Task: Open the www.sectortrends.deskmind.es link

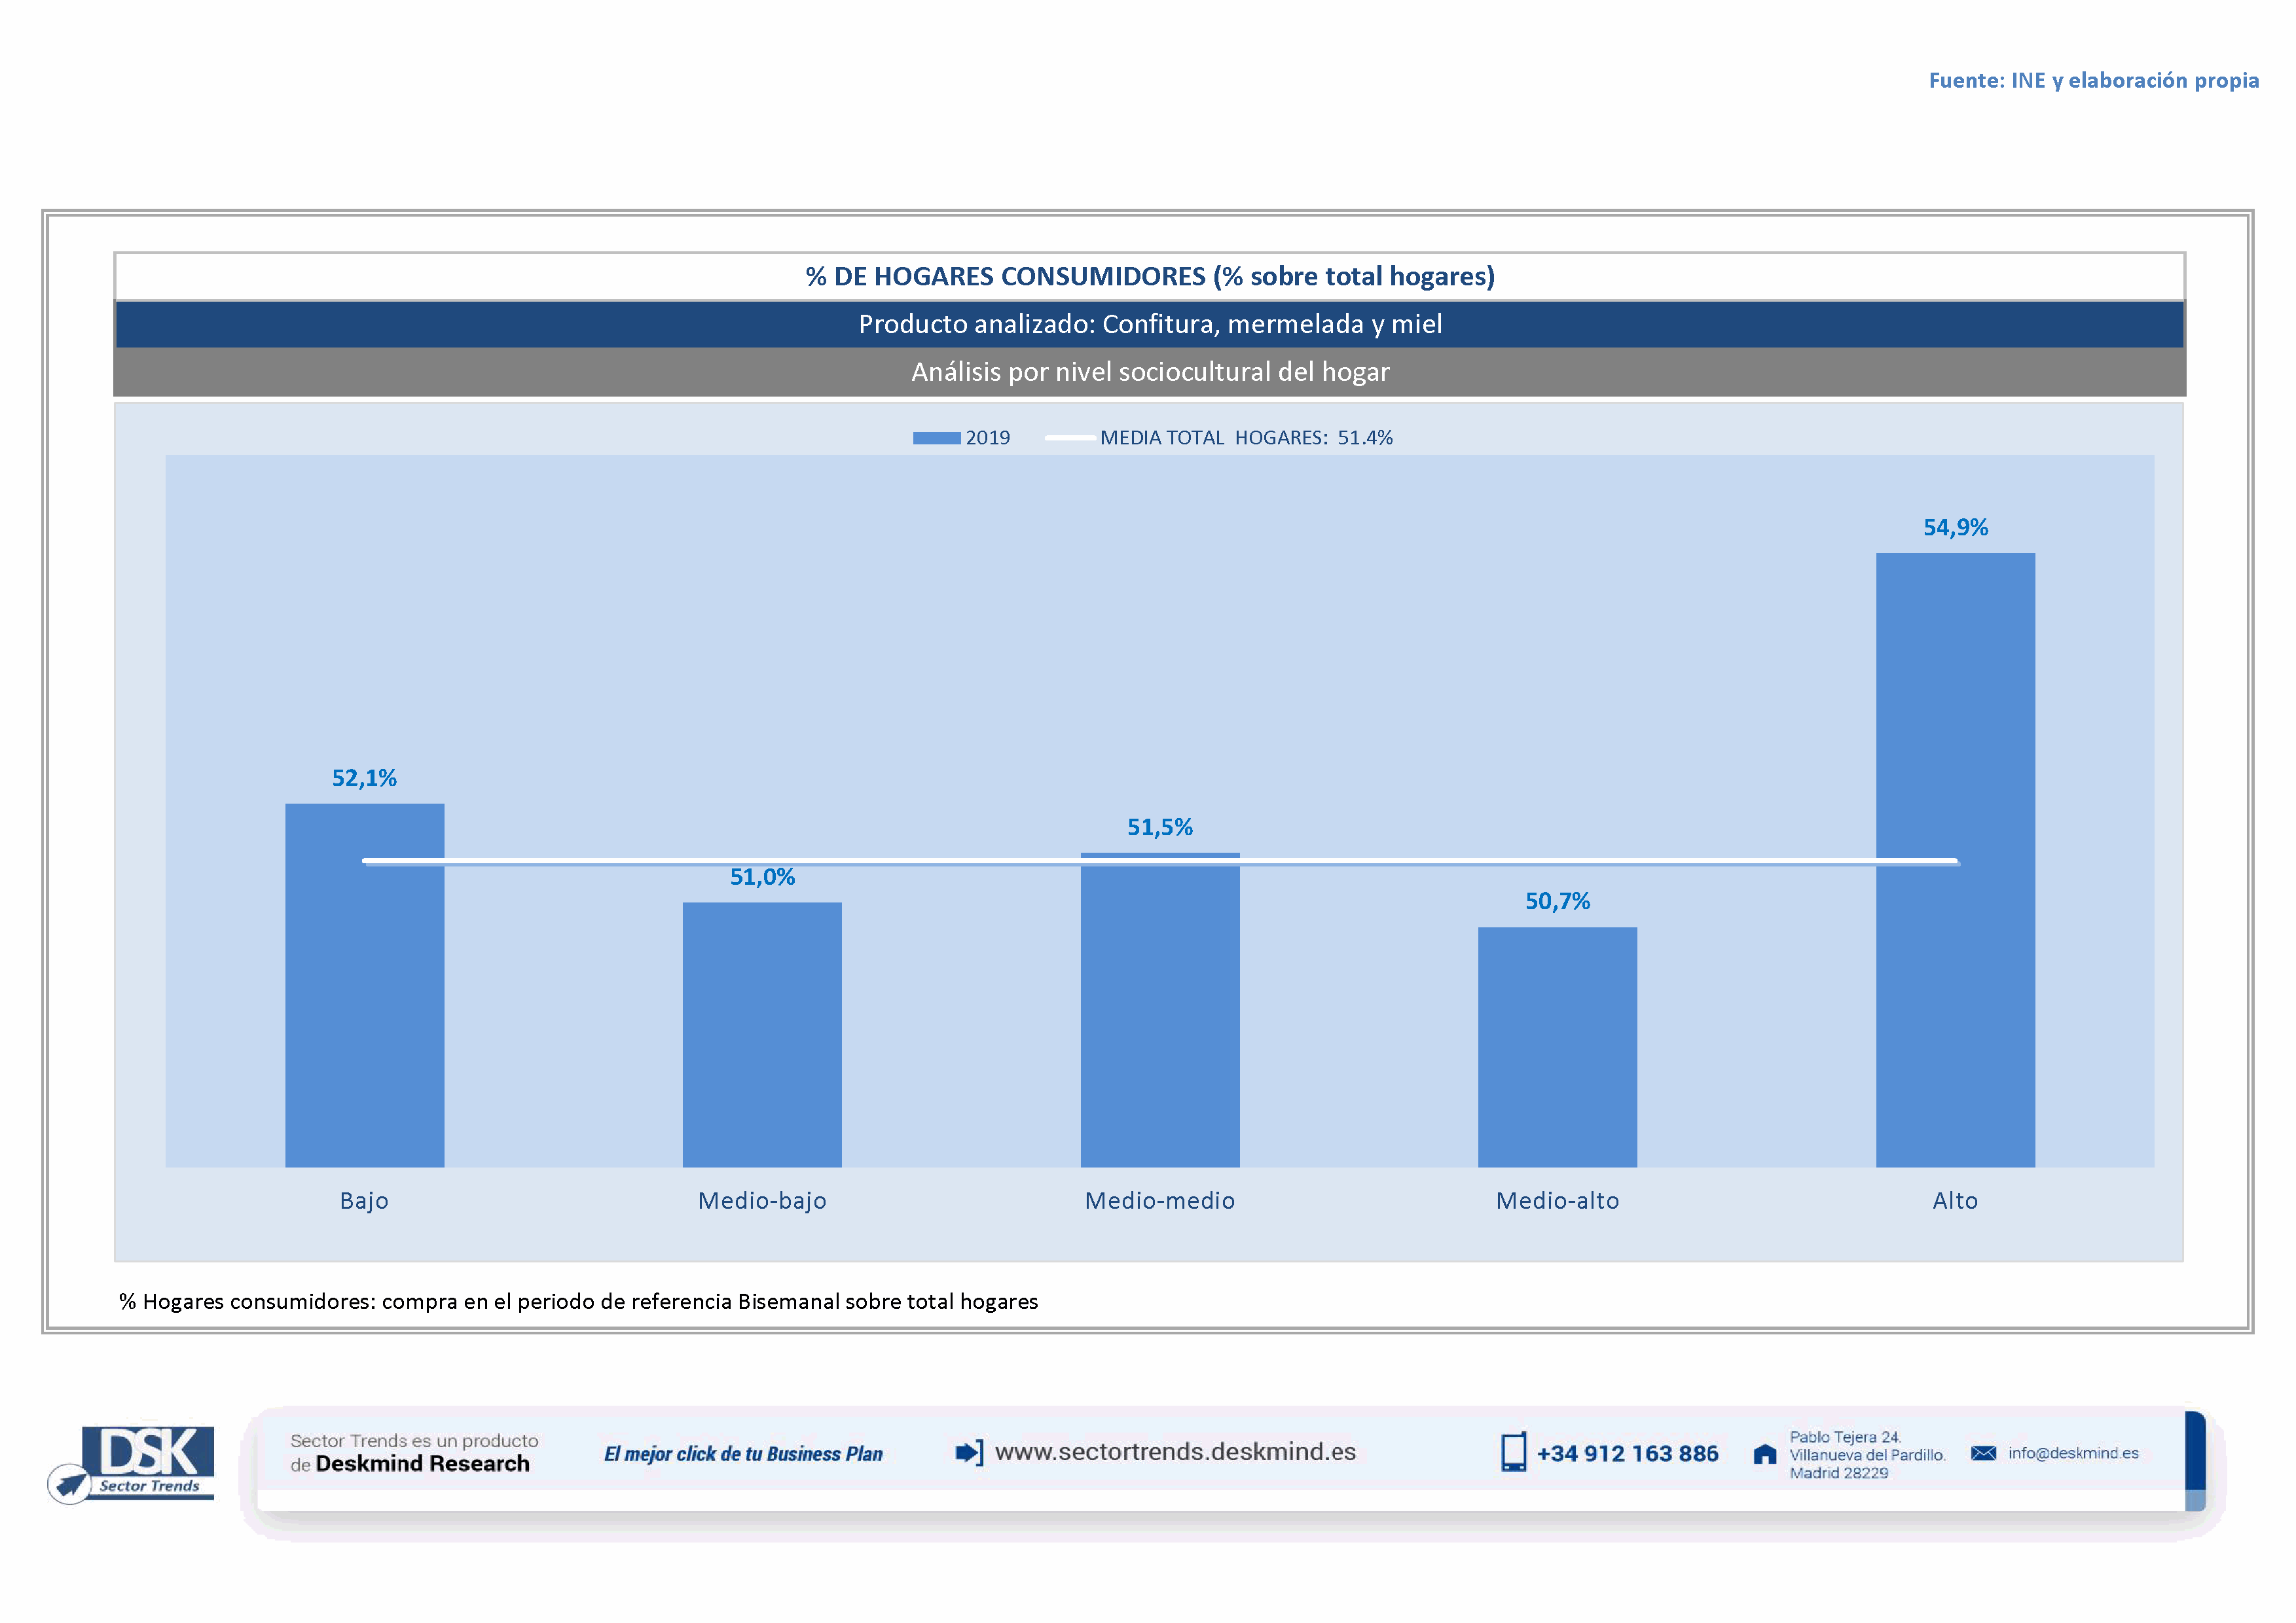Action: point(1175,1451)
